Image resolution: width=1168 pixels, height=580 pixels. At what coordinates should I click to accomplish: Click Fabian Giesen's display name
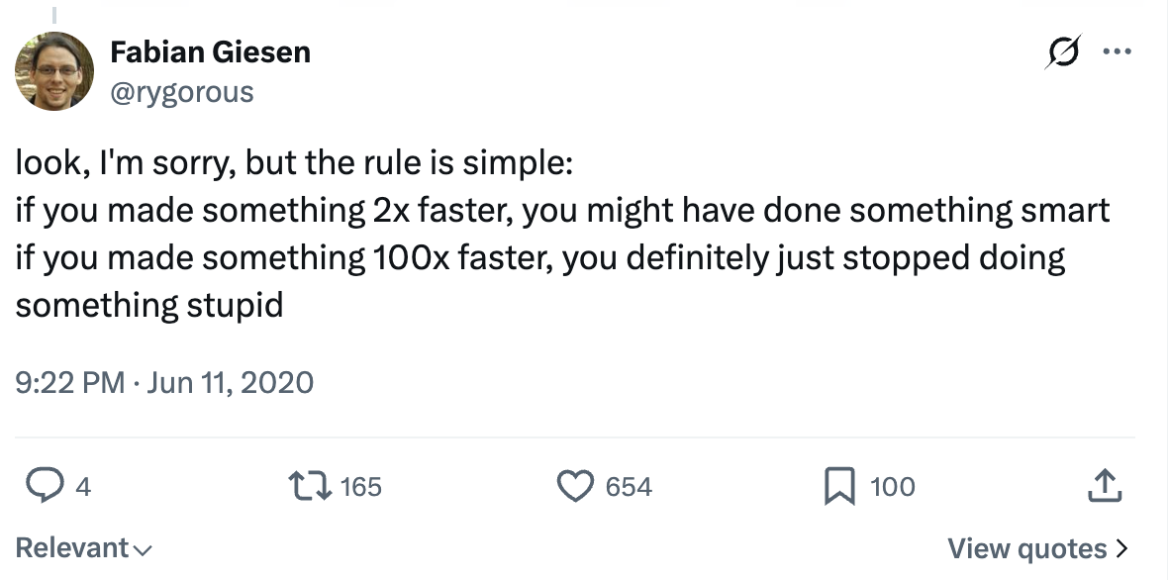tap(211, 51)
